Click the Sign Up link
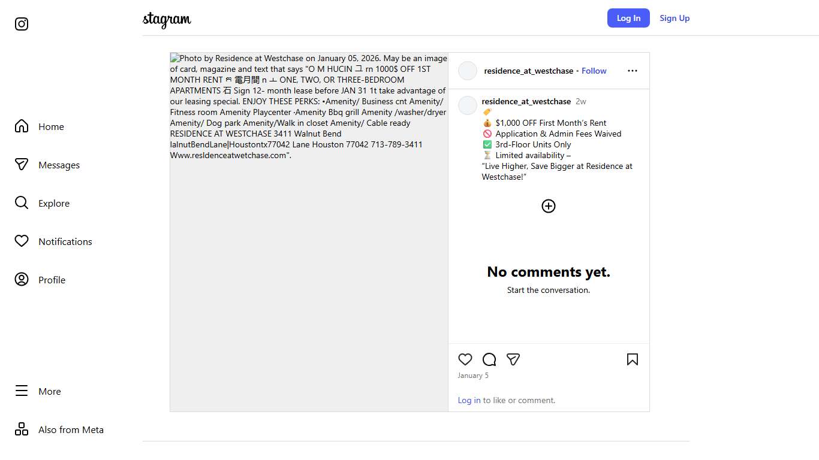 point(675,18)
